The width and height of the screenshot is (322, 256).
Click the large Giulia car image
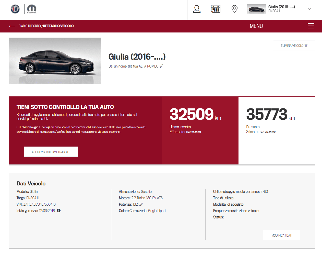(55, 61)
